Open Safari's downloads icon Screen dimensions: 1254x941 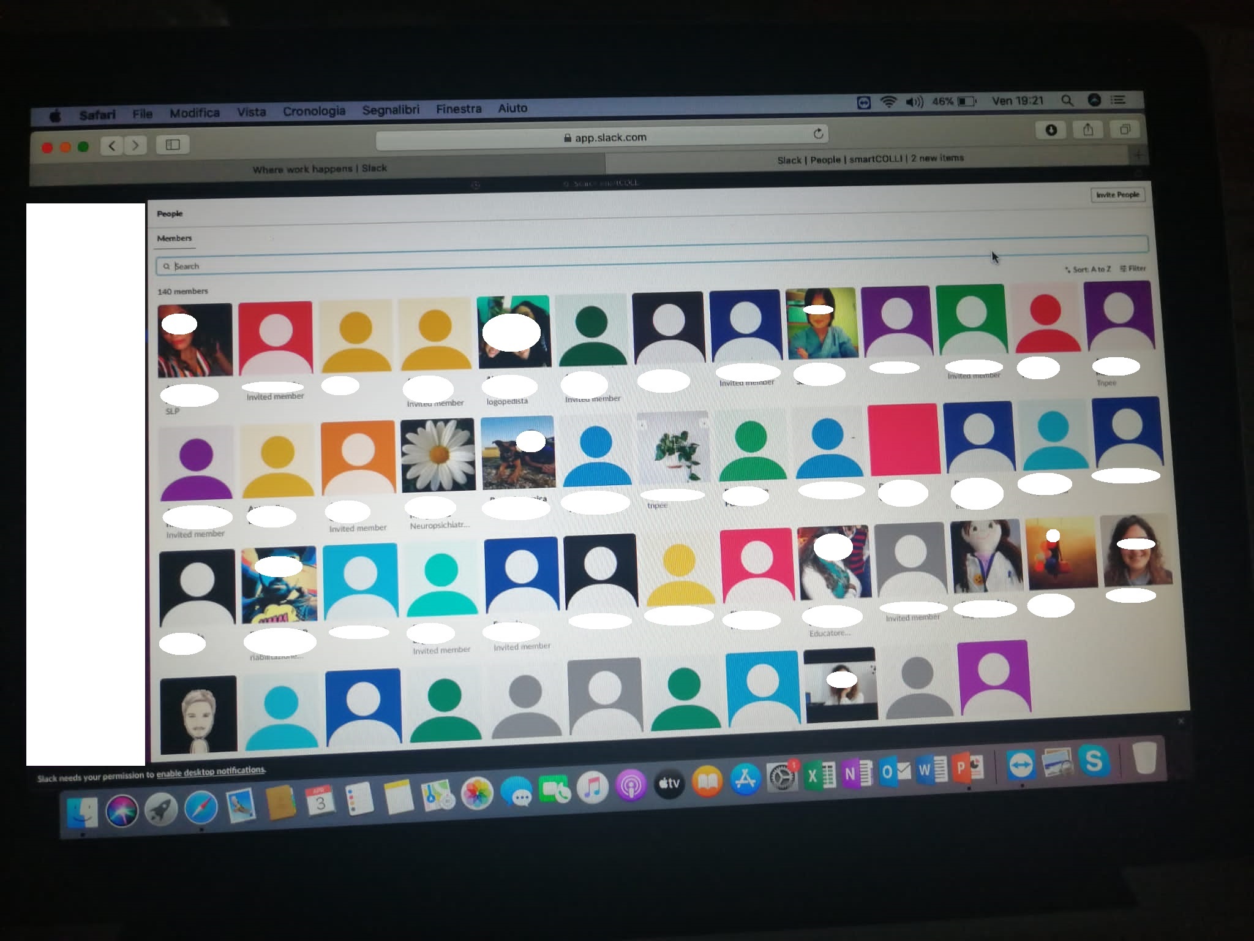tap(1051, 130)
